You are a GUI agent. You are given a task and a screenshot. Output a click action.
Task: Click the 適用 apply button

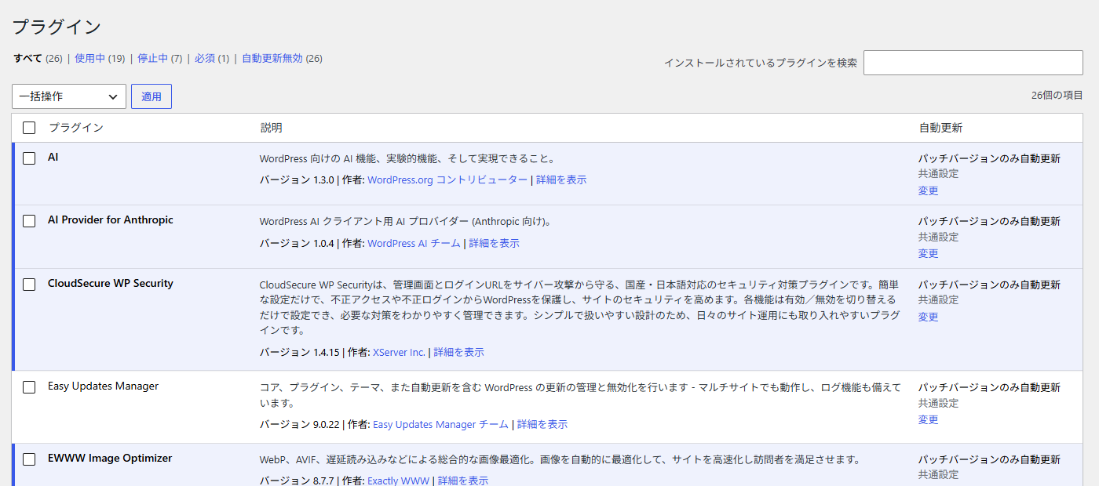(152, 96)
